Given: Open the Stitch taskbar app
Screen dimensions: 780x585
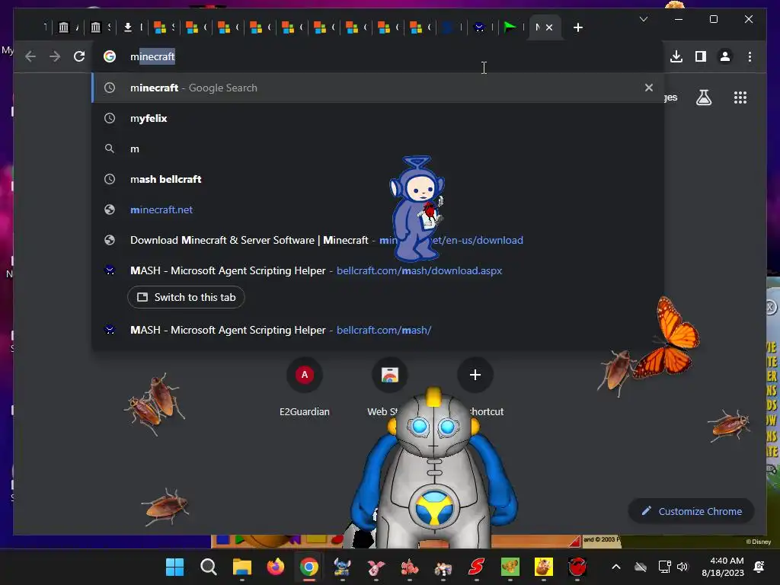Looking at the screenshot, I should (x=342, y=567).
